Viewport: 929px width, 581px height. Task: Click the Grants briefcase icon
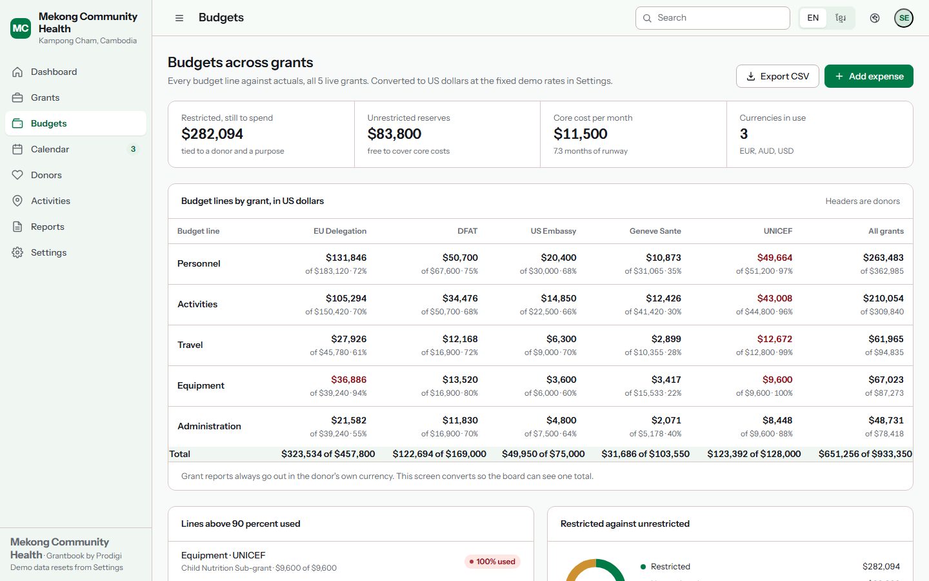click(x=17, y=97)
